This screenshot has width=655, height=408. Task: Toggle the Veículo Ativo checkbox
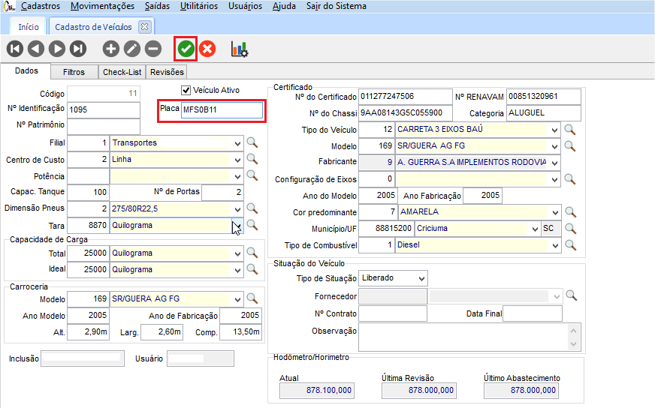186,90
